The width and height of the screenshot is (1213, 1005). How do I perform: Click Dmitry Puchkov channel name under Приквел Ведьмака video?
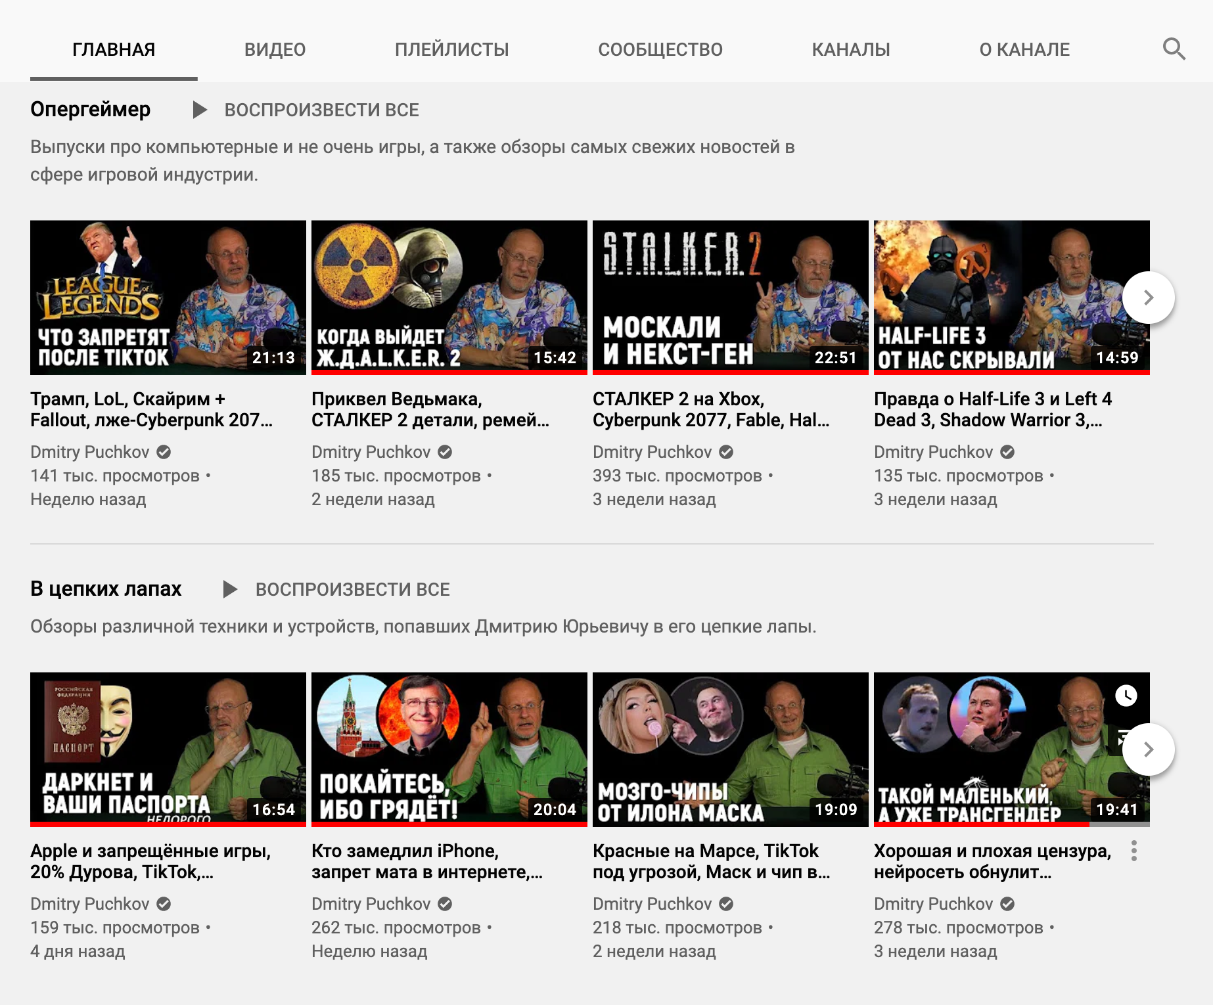click(x=371, y=452)
